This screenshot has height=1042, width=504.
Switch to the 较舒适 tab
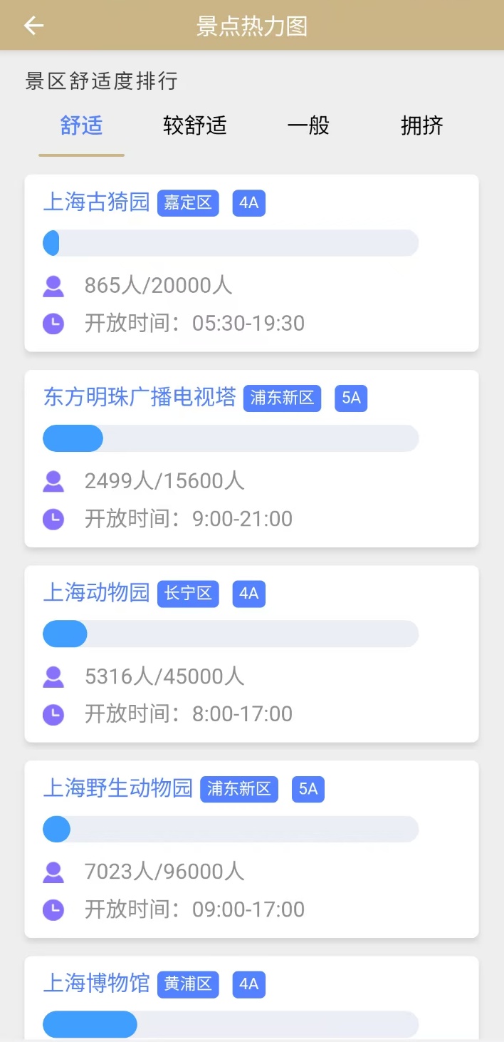pyautogui.click(x=194, y=126)
